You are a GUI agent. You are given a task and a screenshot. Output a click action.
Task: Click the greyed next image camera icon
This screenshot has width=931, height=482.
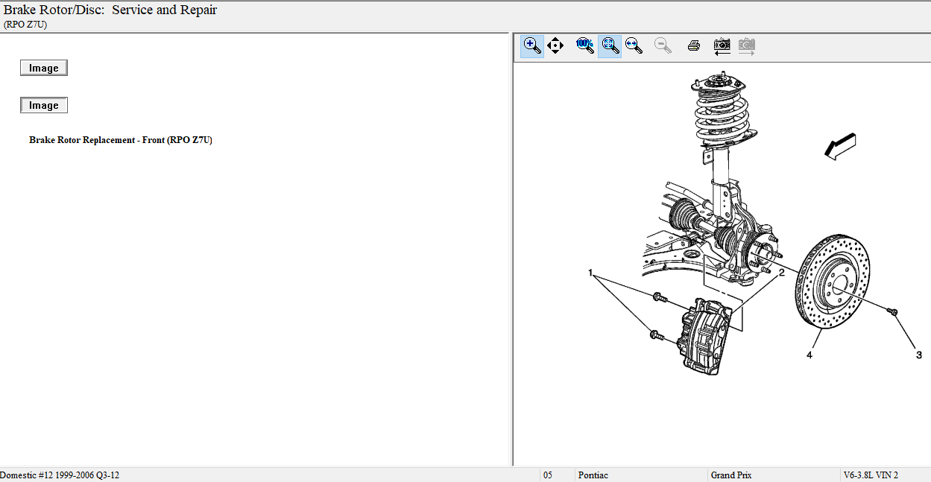pyautogui.click(x=746, y=46)
